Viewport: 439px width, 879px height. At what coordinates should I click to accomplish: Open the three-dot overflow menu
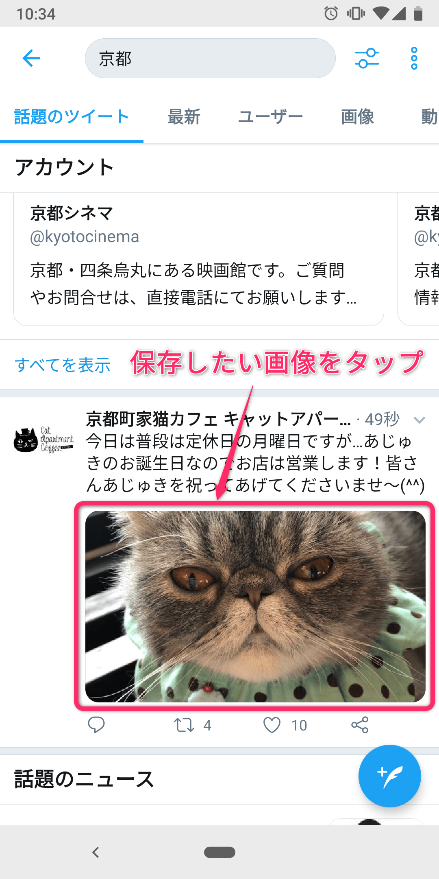click(x=414, y=58)
